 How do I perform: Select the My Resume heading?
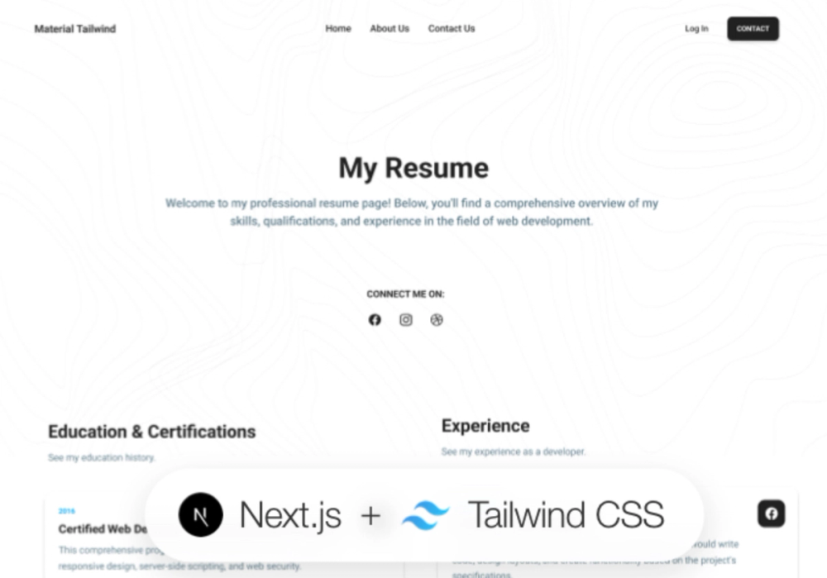pyautogui.click(x=413, y=168)
